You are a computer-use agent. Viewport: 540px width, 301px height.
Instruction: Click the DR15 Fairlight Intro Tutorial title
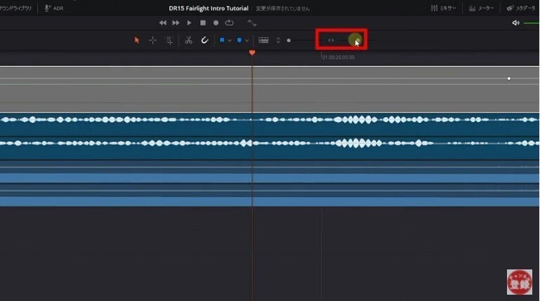click(x=209, y=8)
